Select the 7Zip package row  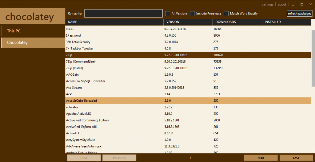pyautogui.click(x=188, y=55)
